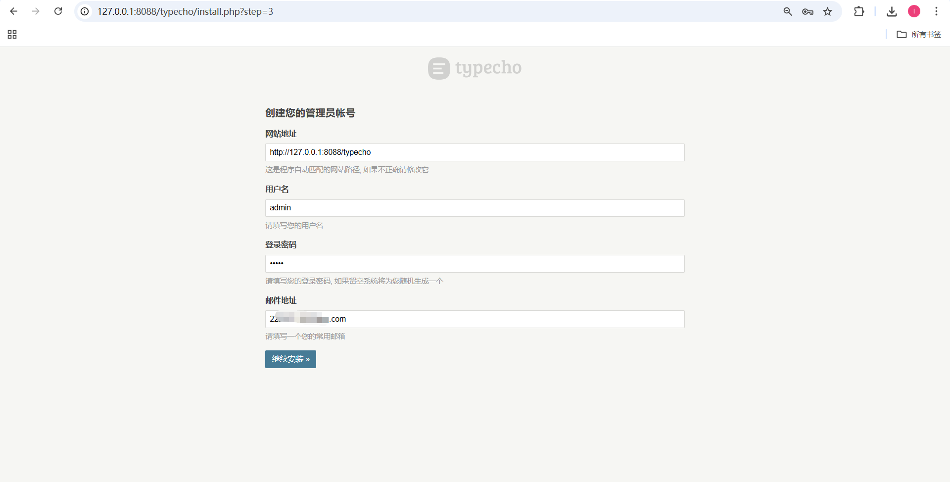
Task: Focus the 登录密码 password field
Action: click(x=475, y=264)
